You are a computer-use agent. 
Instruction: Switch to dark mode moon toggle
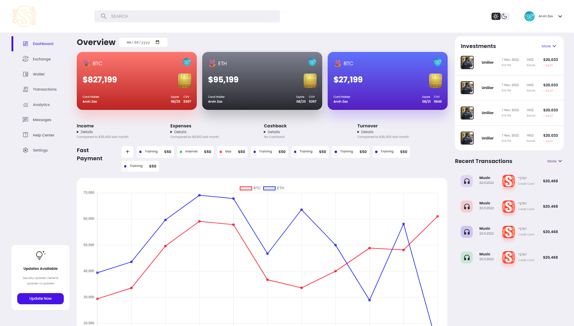pyautogui.click(x=504, y=16)
